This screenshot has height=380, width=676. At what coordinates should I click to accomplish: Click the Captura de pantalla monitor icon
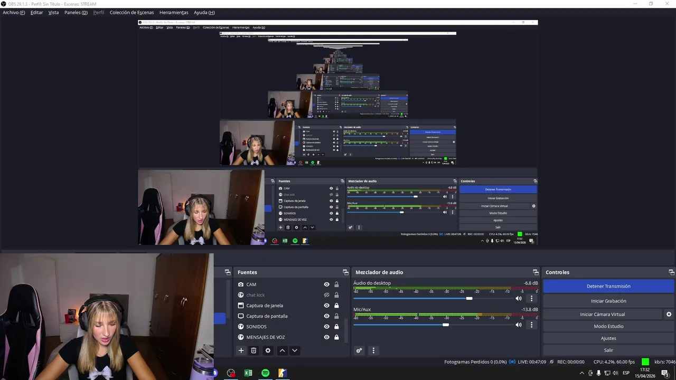[x=241, y=316]
